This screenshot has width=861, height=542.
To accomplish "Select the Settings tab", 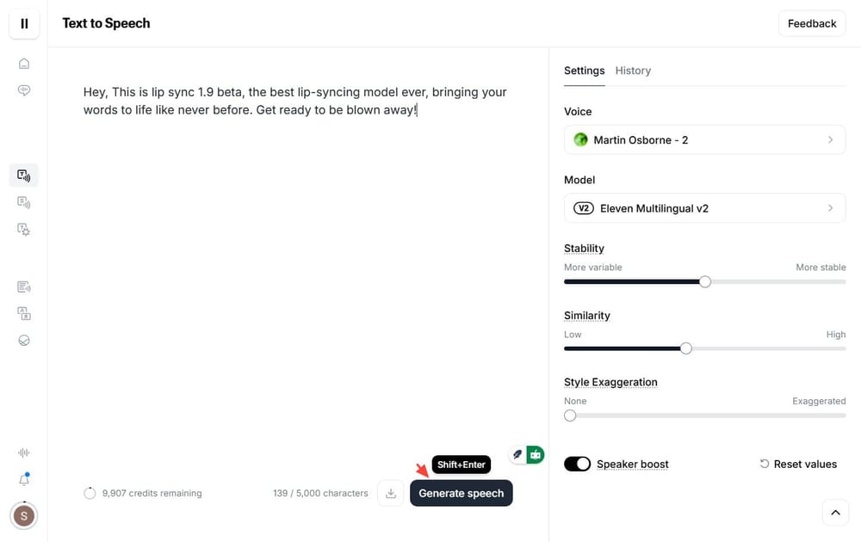I will pyautogui.click(x=585, y=70).
